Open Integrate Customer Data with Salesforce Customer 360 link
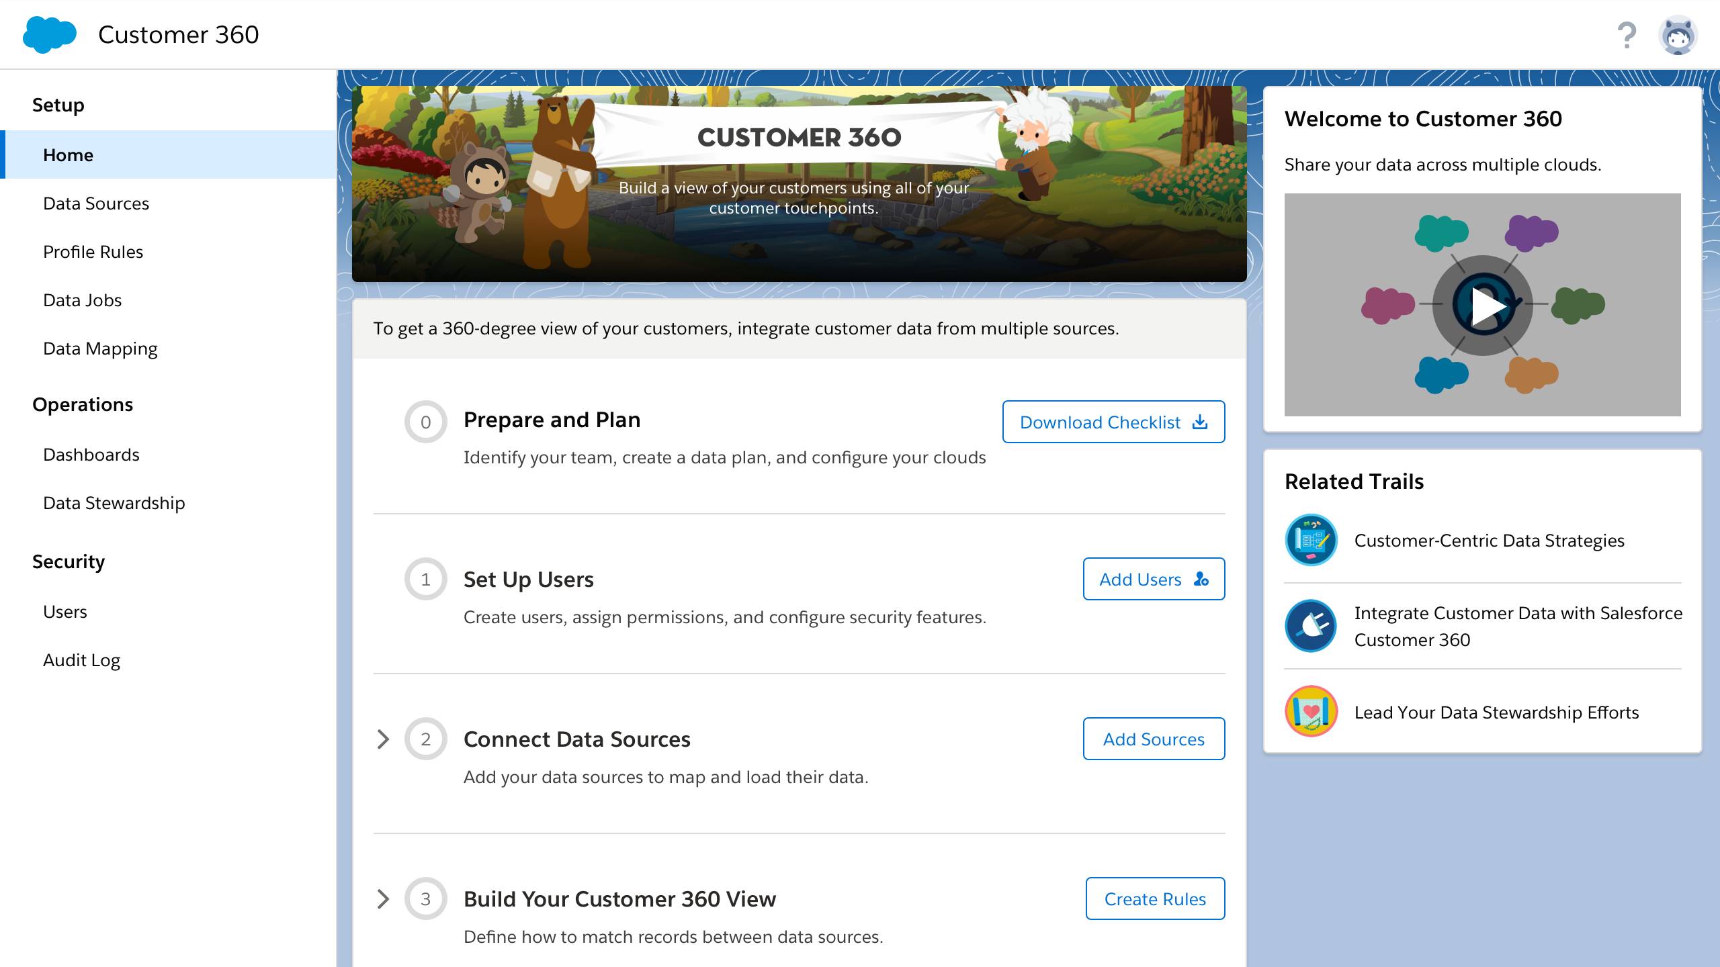 point(1518,626)
